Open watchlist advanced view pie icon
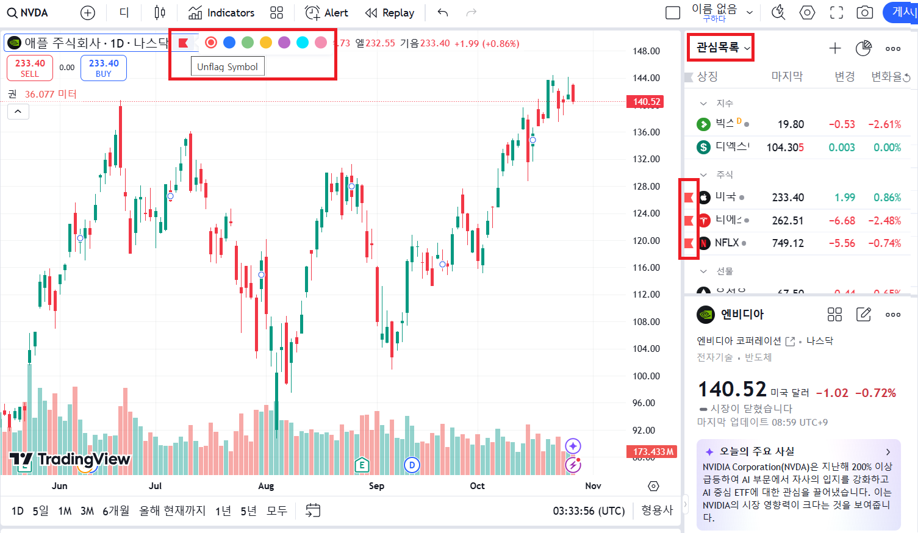Screen dimensions: 918x533 [x=864, y=48]
